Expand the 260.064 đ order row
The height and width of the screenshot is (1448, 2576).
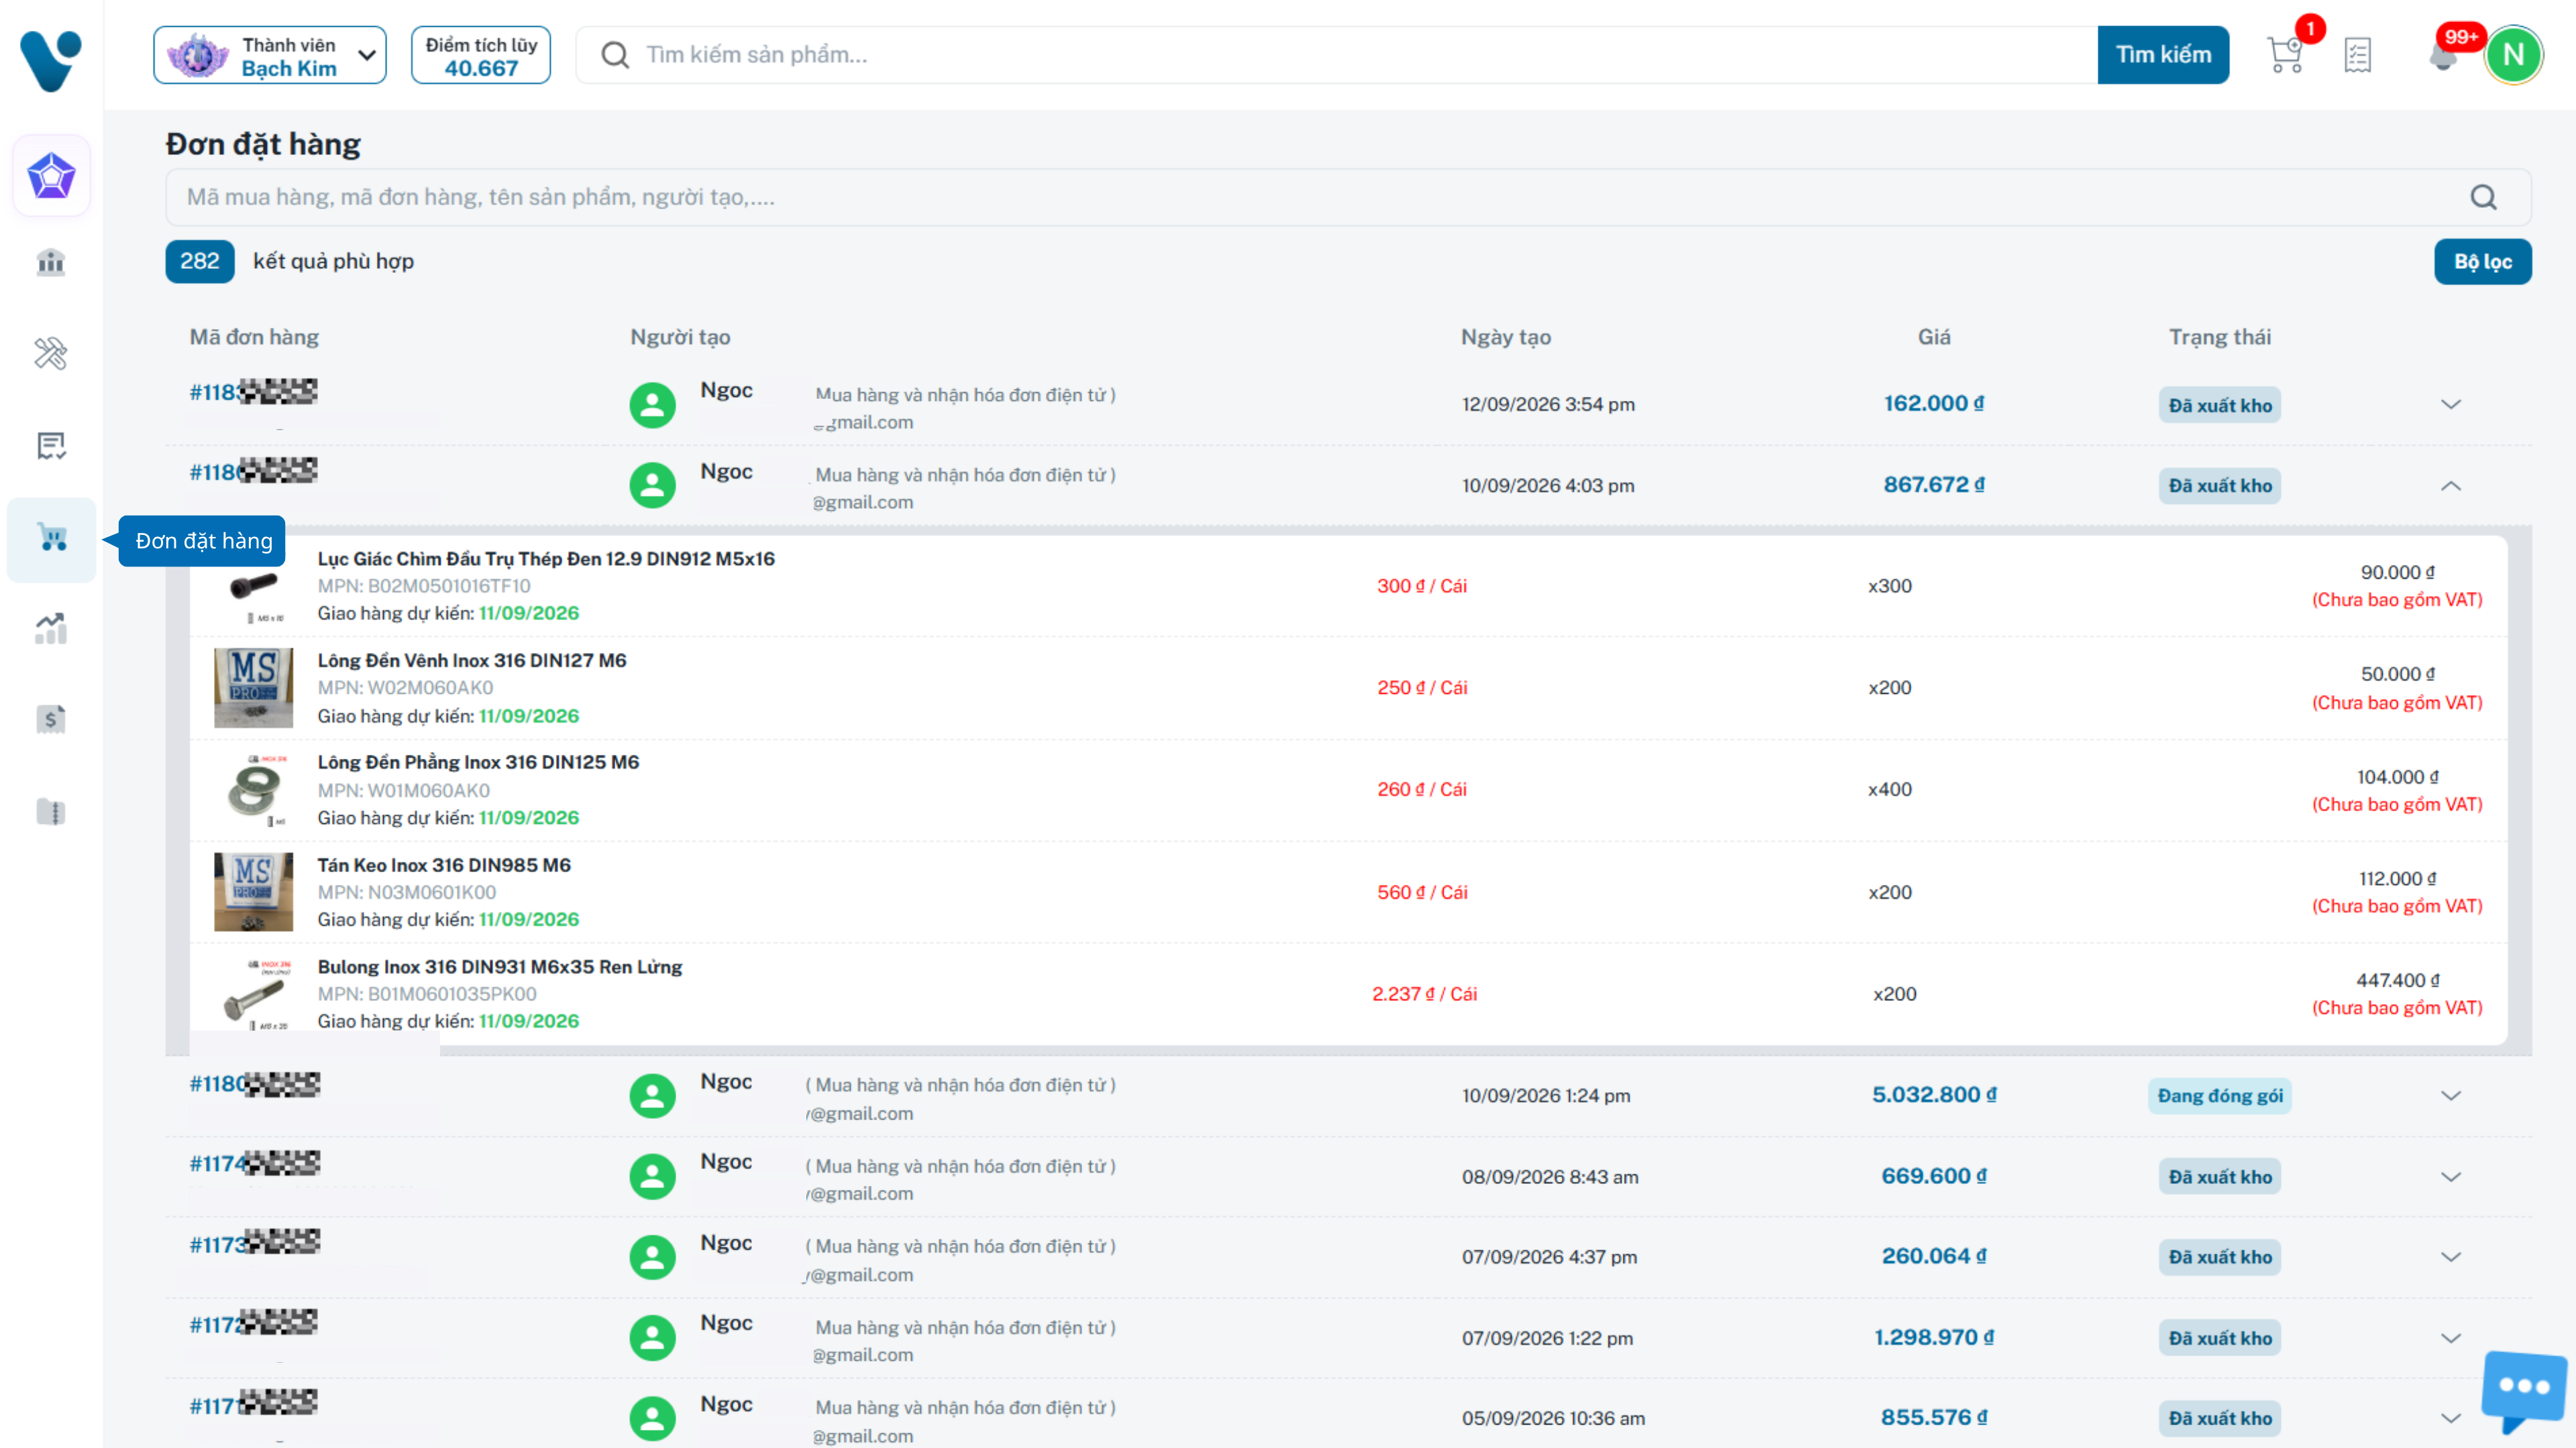(2451, 1257)
